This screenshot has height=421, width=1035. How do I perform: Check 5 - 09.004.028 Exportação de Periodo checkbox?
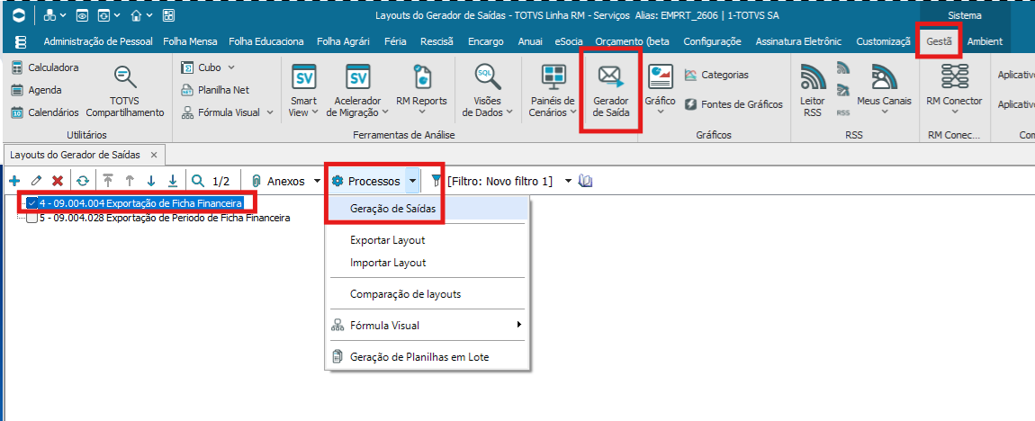tap(31, 218)
